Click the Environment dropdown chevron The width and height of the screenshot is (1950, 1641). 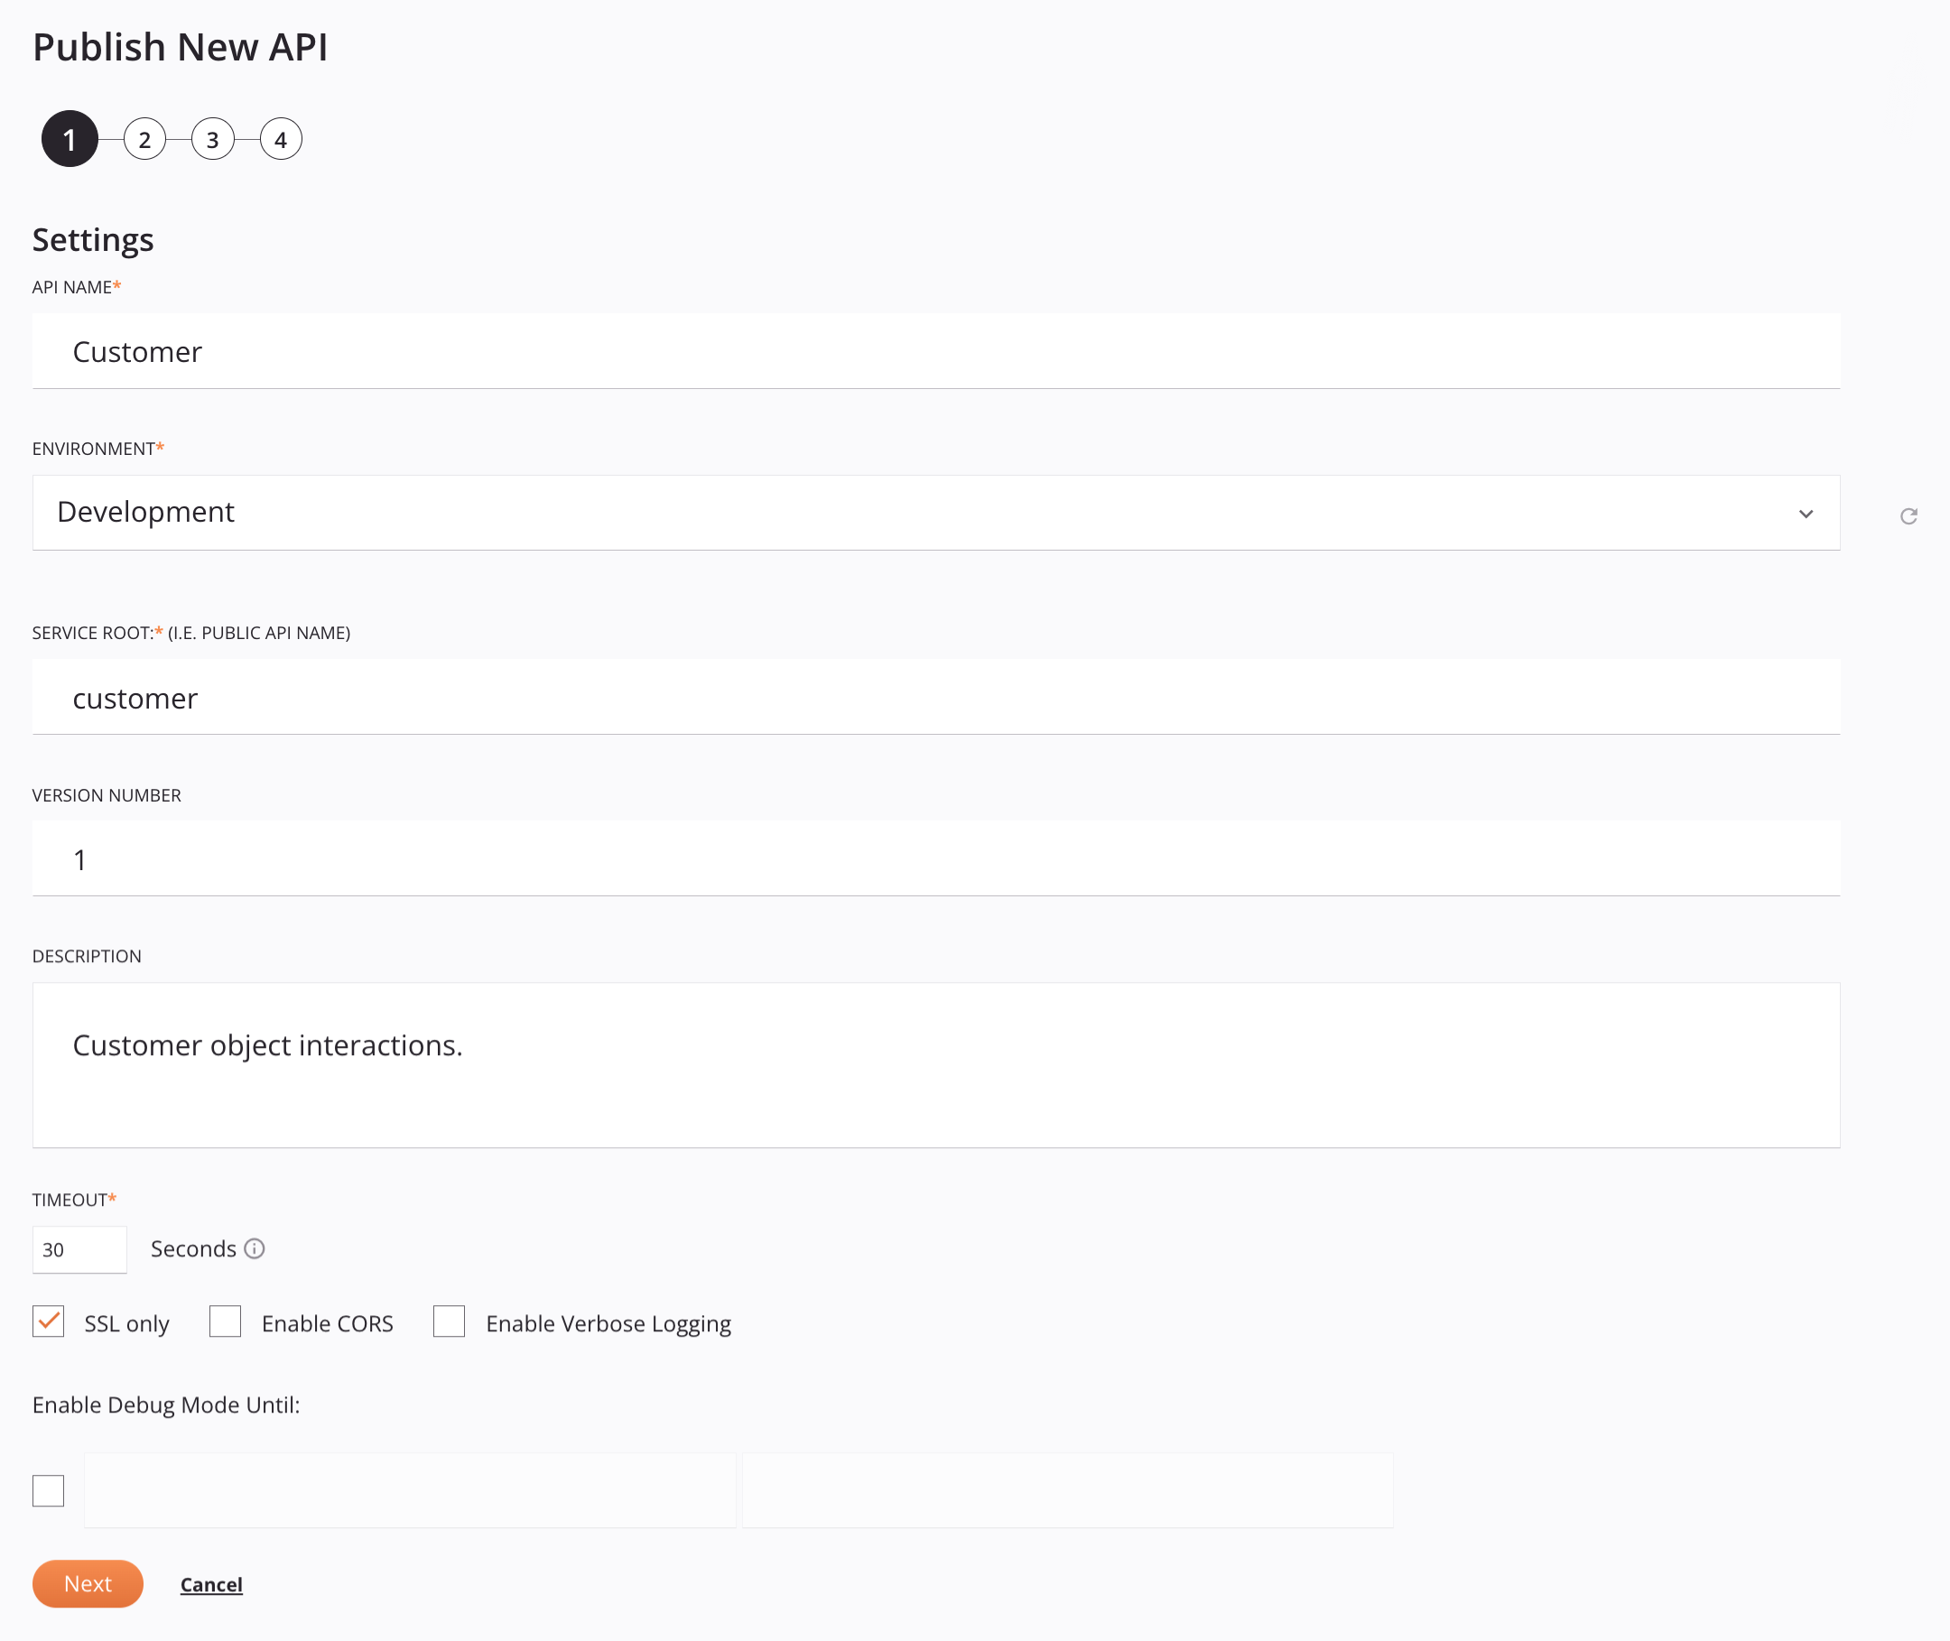[1806, 513]
